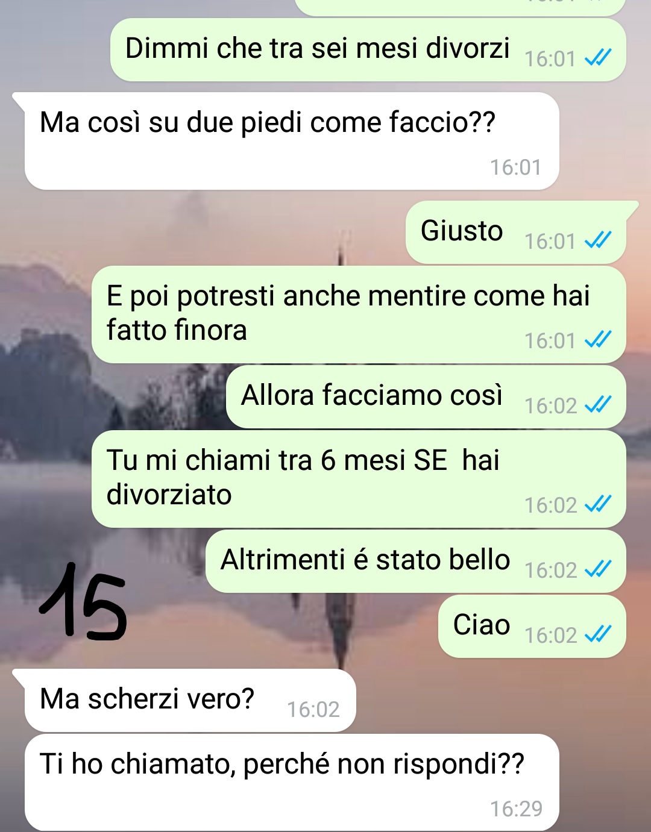Tap the 16:02 timestamp of 'Ma scherzi vero?'
Screen dimensions: 651x832
tap(313, 710)
